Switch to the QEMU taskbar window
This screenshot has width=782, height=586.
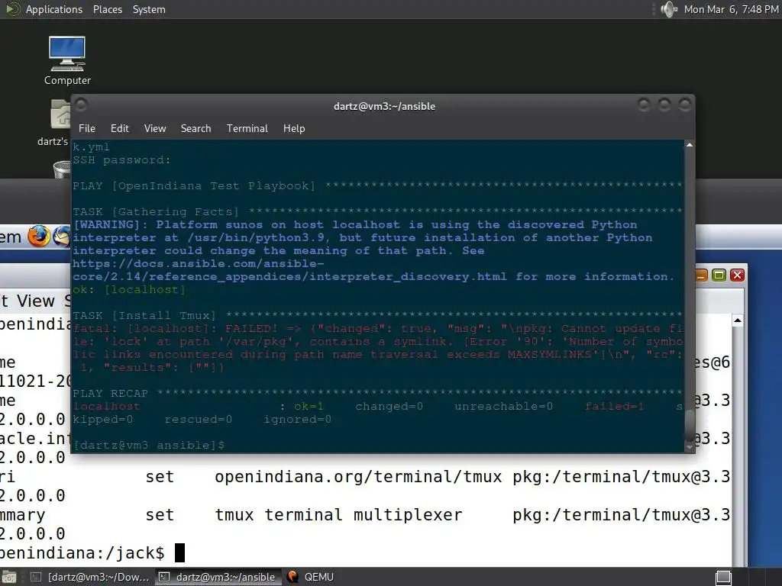pyautogui.click(x=310, y=577)
